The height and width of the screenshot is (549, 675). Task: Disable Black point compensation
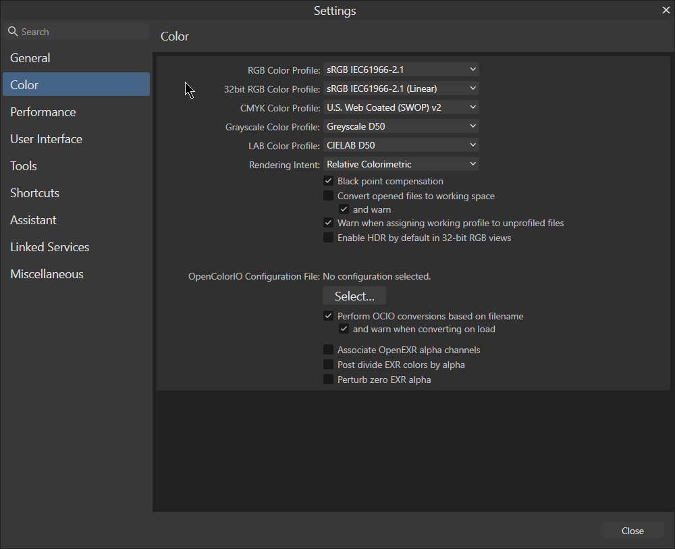(x=329, y=181)
